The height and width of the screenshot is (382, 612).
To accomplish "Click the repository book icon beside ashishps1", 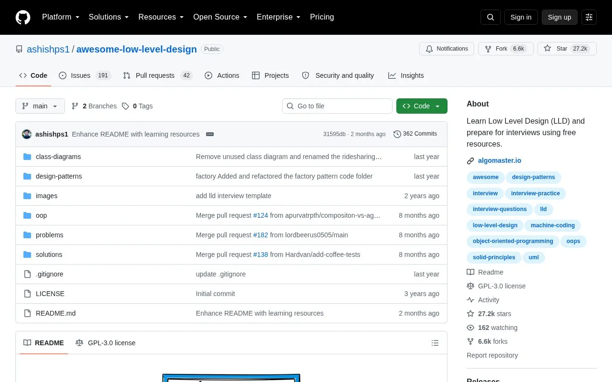I will coord(19,49).
